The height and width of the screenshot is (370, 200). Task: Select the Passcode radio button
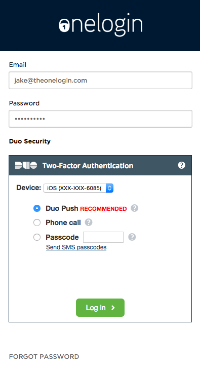pos(37,237)
